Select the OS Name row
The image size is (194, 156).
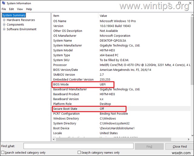(121, 21)
